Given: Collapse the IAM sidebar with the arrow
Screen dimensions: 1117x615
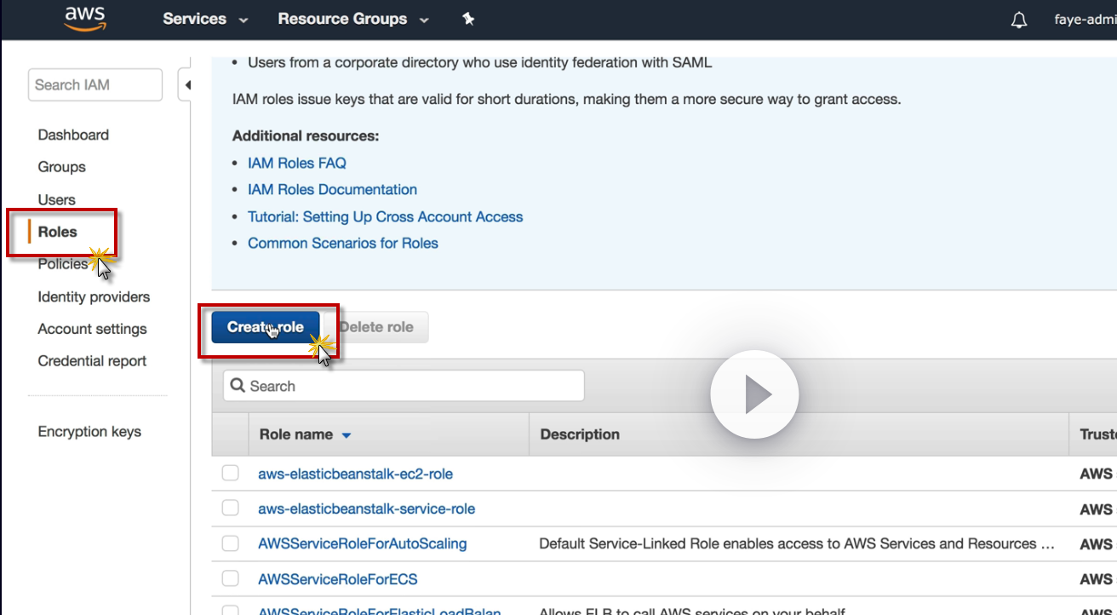Looking at the screenshot, I should pyautogui.click(x=186, y=85).
